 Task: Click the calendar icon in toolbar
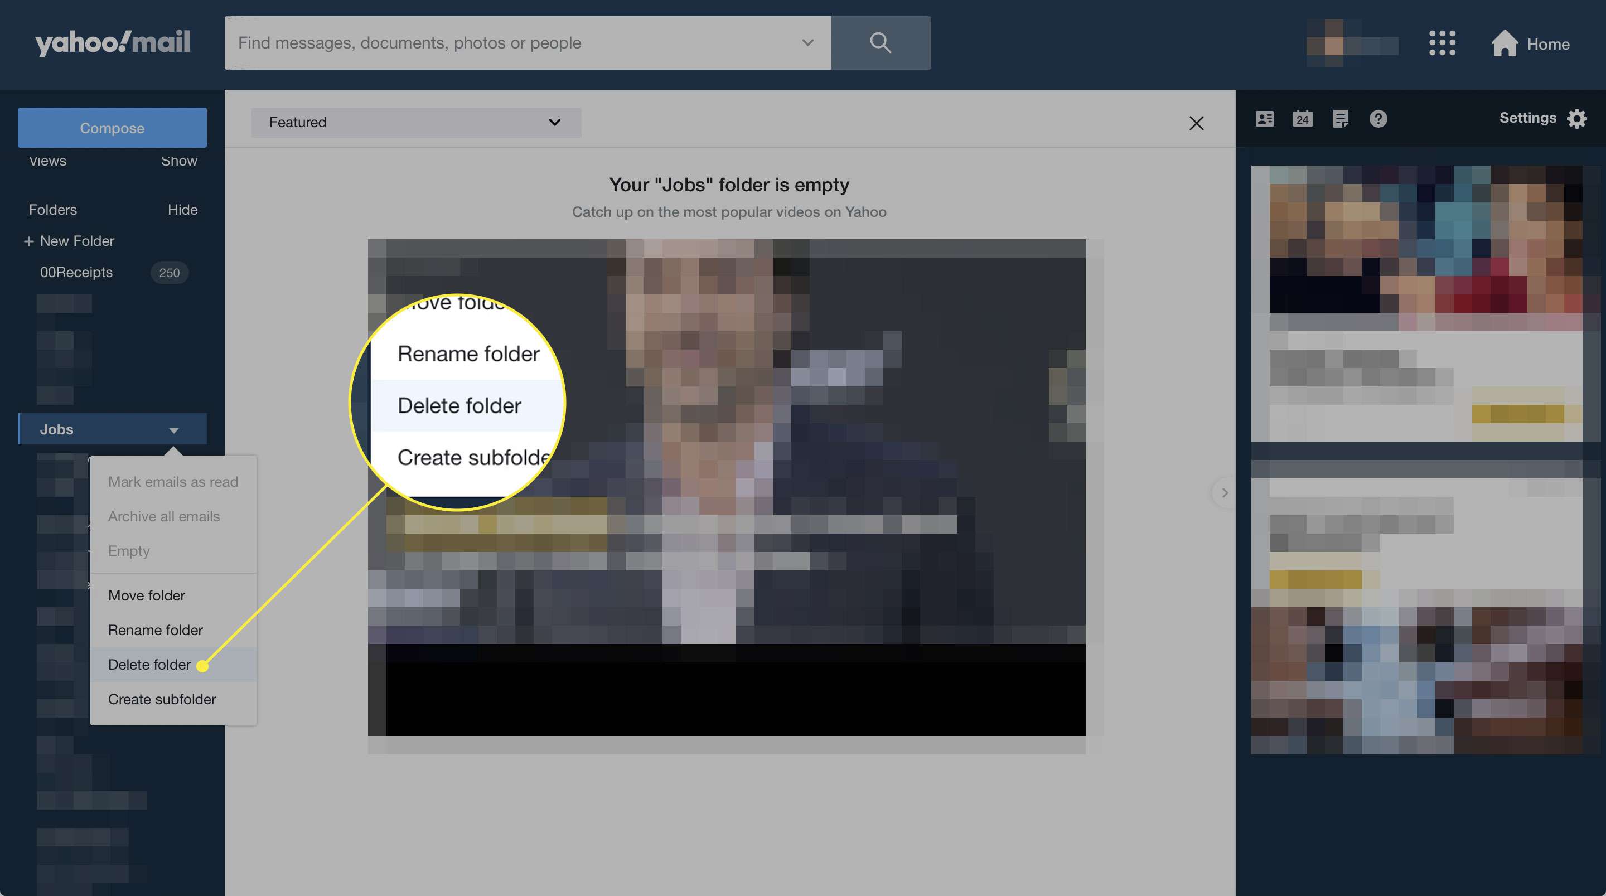[1302, 118]
